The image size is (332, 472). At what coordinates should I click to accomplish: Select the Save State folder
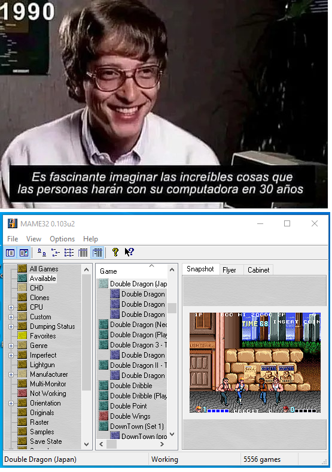pos(46,441)
